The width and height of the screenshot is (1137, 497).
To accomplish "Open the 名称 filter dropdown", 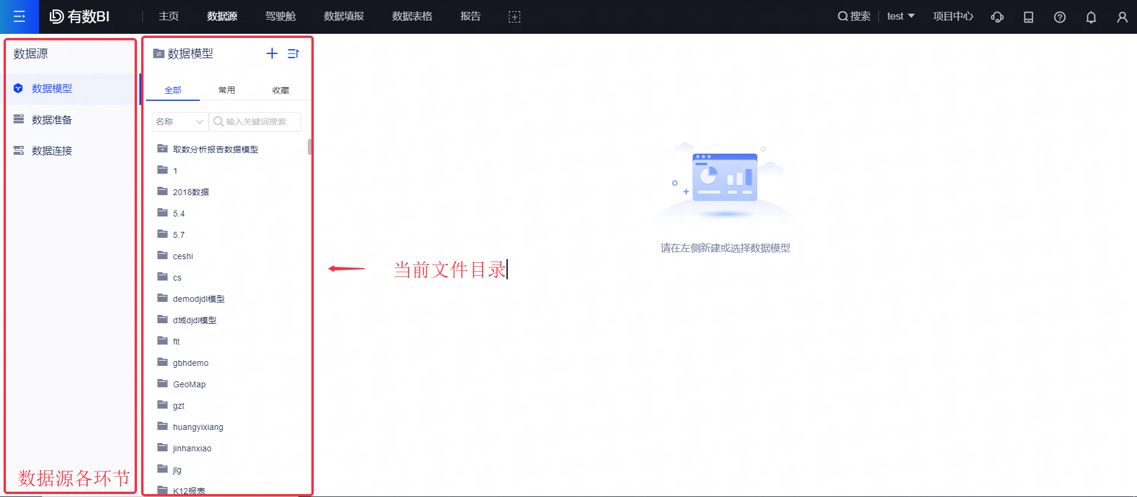I will [x=180, y=122].
